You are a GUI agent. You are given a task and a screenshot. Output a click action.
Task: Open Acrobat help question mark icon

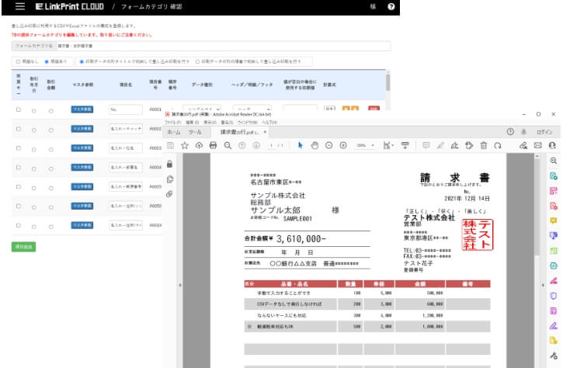pyautogui.click(x=510, y=132)
